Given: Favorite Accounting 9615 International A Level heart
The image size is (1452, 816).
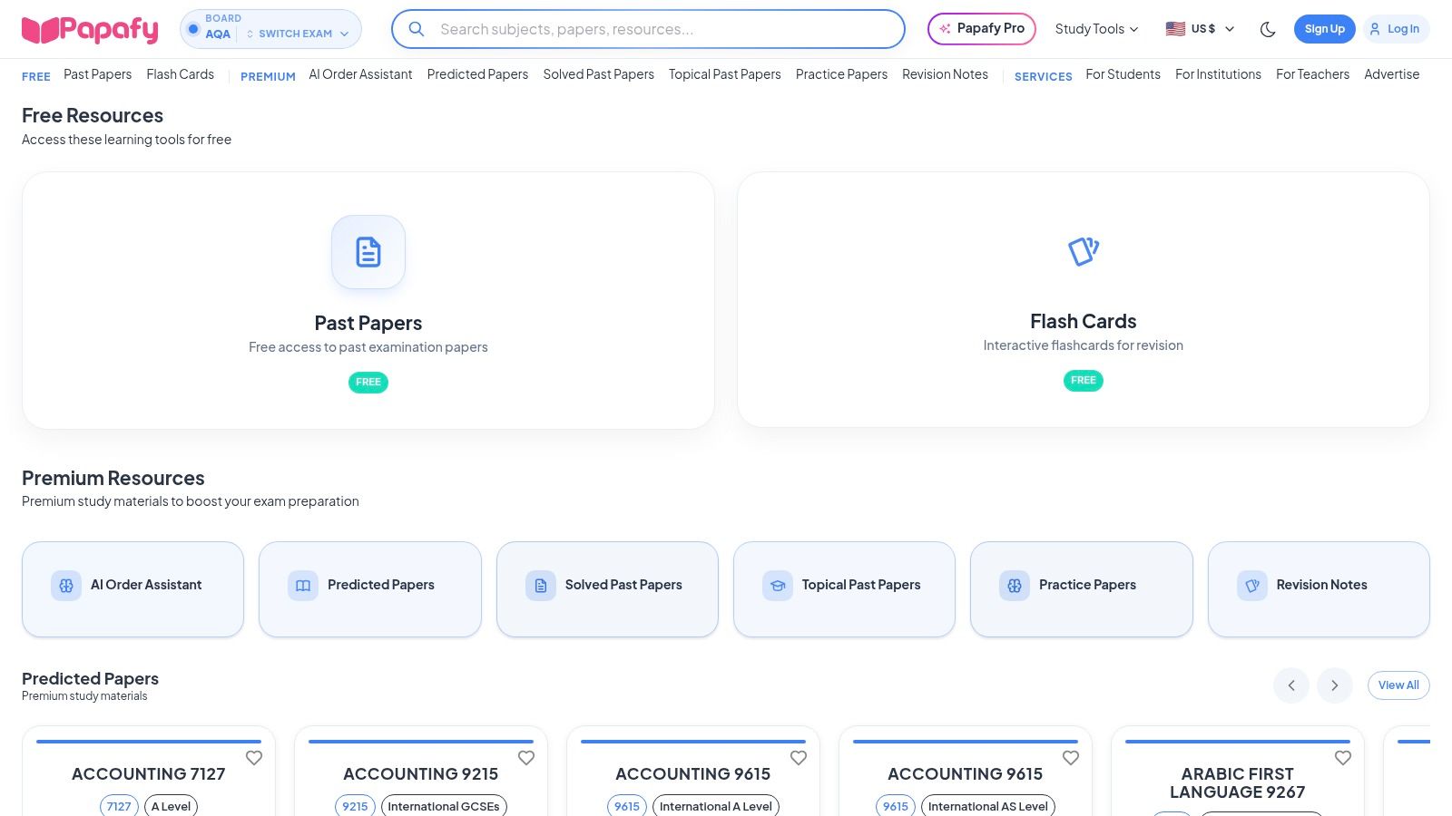Looking at the screenshot, I should click(799, 758).
